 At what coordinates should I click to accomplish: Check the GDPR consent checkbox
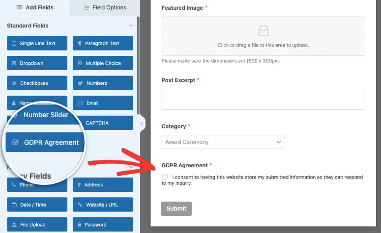pyautogui.click(x=165, y=177)
